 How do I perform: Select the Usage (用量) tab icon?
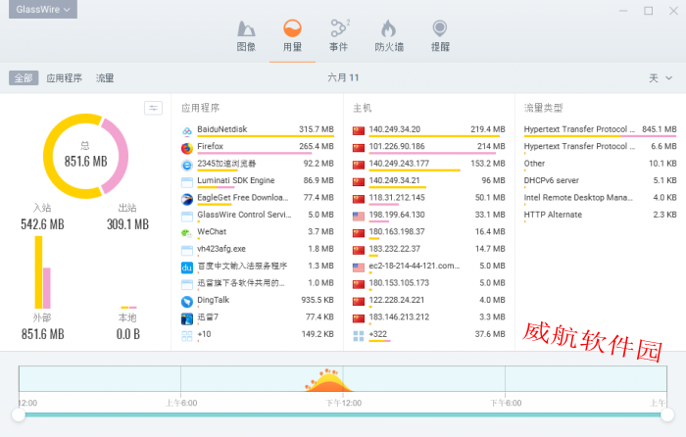(x=292, y=28)
